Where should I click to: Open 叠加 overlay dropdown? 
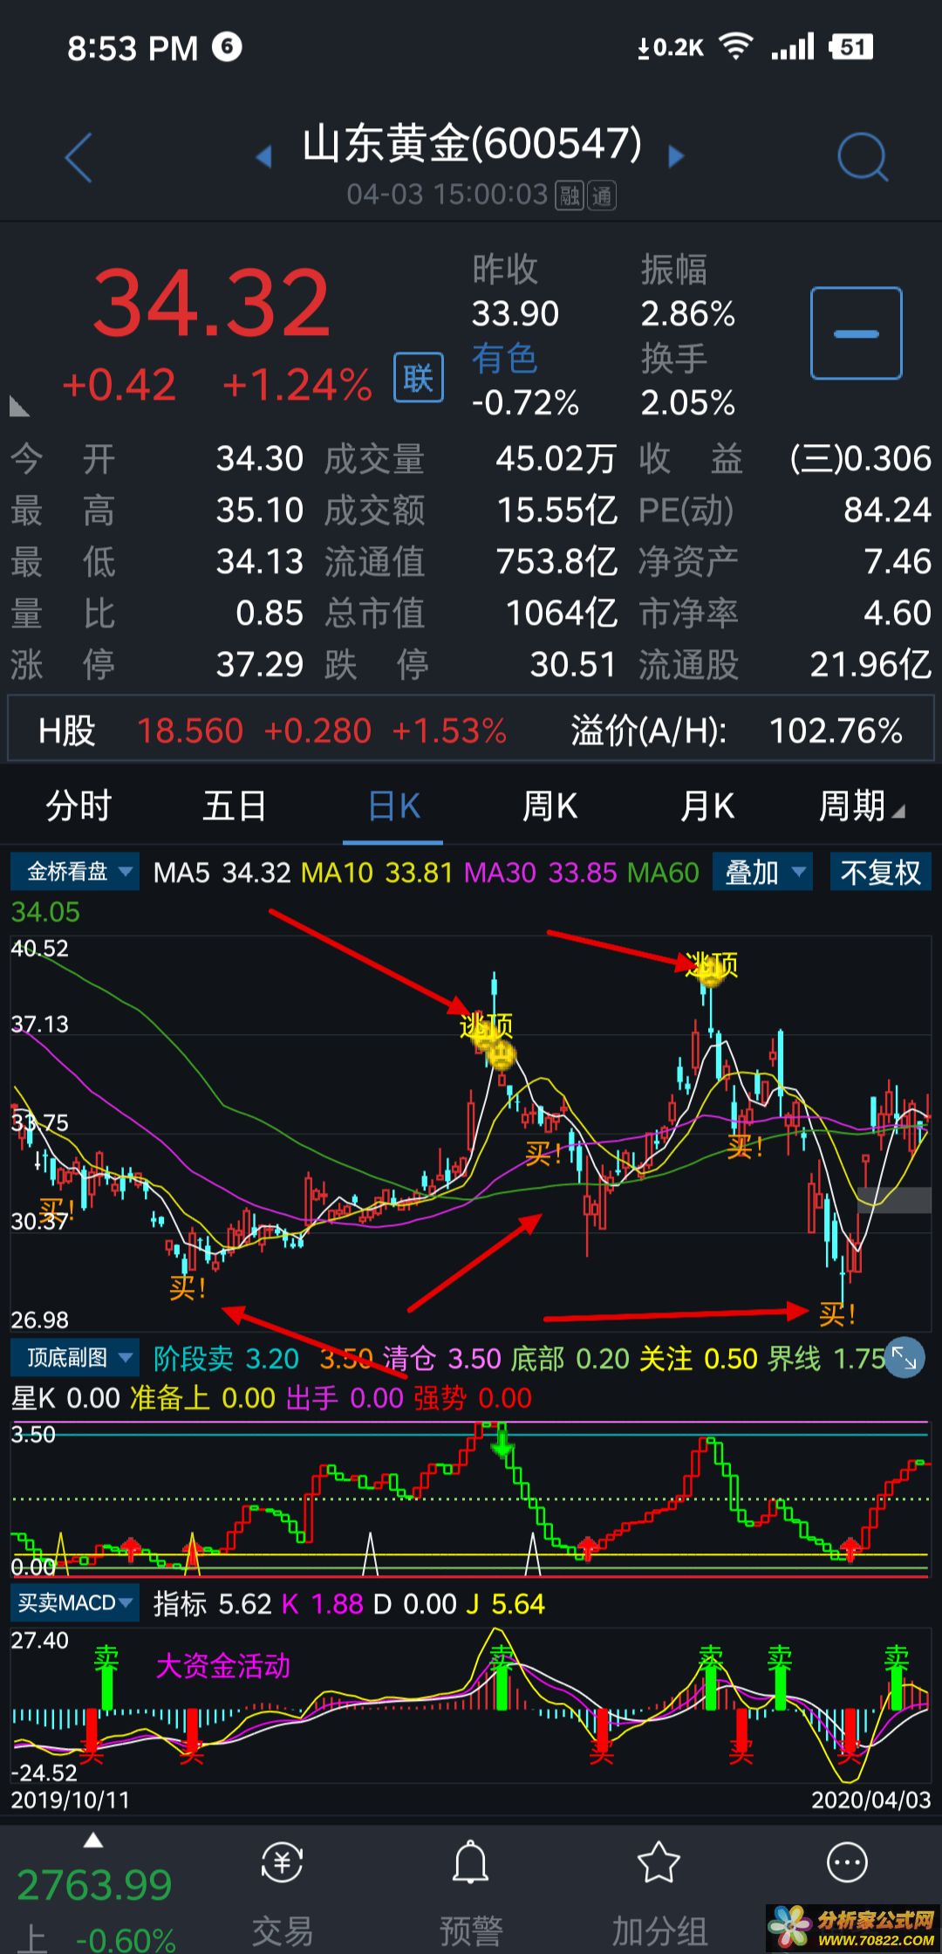[x=762, y=872]
